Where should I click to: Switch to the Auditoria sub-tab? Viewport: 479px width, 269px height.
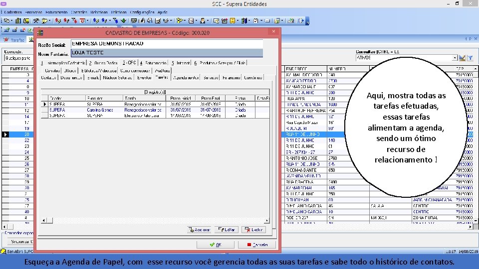click(162, 70)
